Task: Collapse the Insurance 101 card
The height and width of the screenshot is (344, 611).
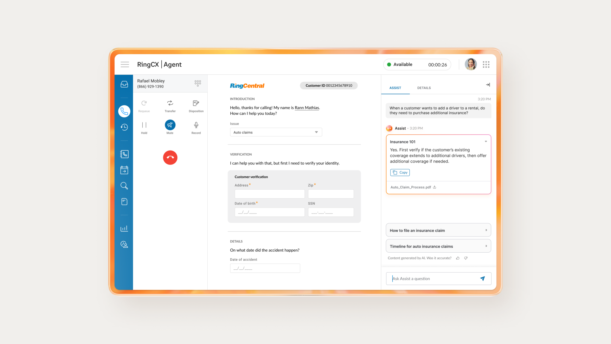Action: tap(486, 142)
